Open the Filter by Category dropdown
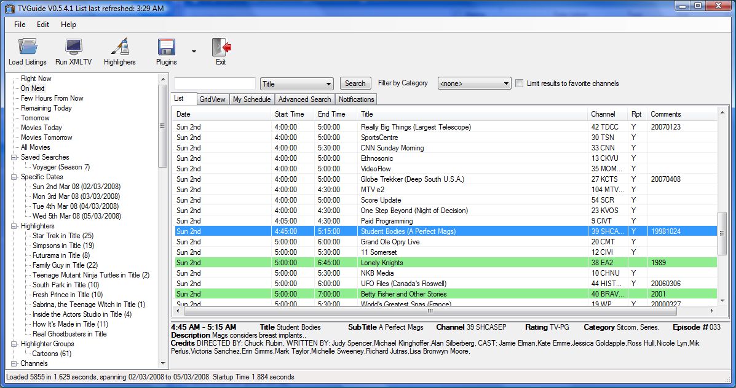Viewport: 736px width, 388px height. click(474, 83)
